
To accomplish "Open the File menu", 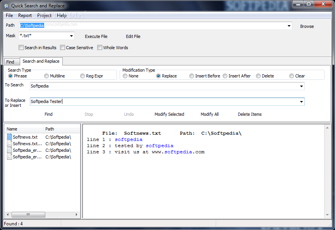I will tap(9, 15).
